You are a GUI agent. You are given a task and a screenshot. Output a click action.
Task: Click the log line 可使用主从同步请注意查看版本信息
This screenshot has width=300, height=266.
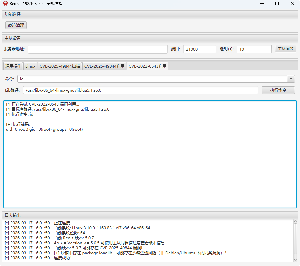(85, 243)
